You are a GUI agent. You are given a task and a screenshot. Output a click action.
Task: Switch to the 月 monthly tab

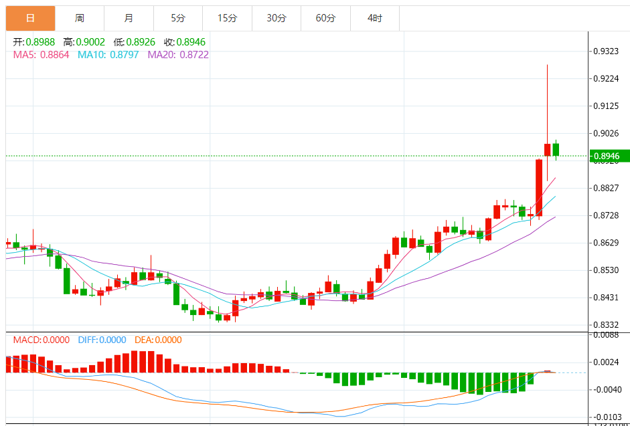coord(129,18)
